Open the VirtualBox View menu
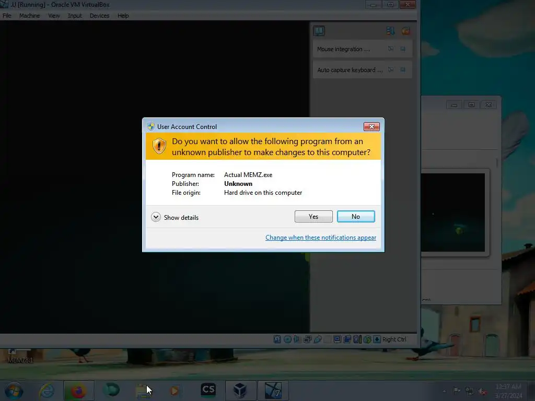The image size is (535, 401). tap(54, 16)
